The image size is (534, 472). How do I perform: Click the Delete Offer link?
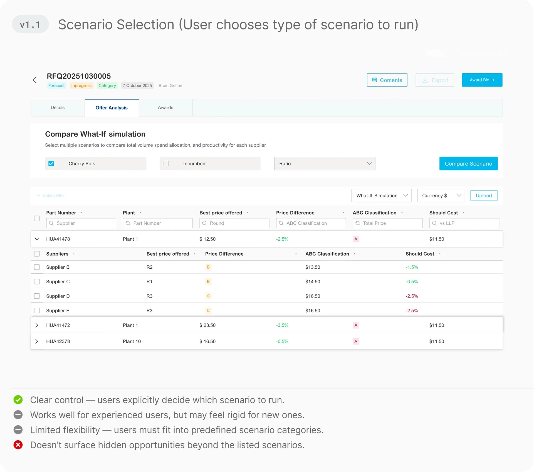click(x=51, y=196)
